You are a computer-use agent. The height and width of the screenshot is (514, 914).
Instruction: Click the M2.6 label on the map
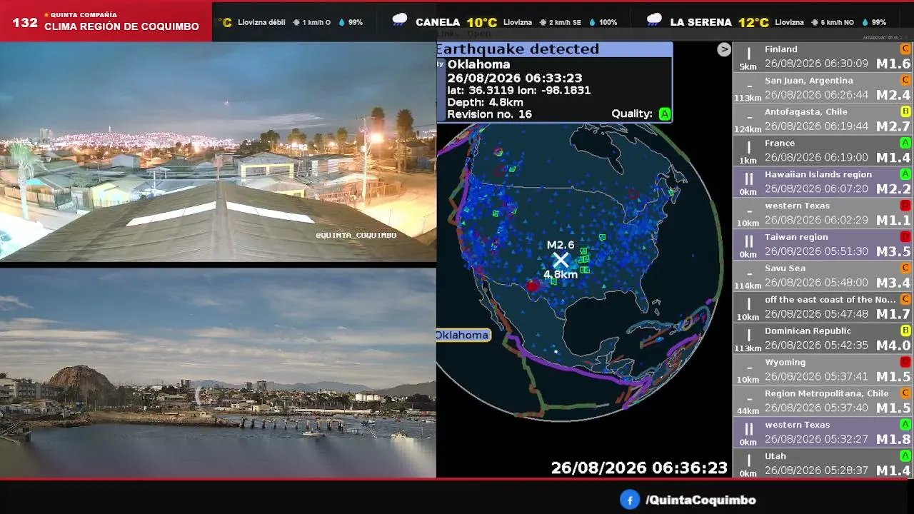561,245
